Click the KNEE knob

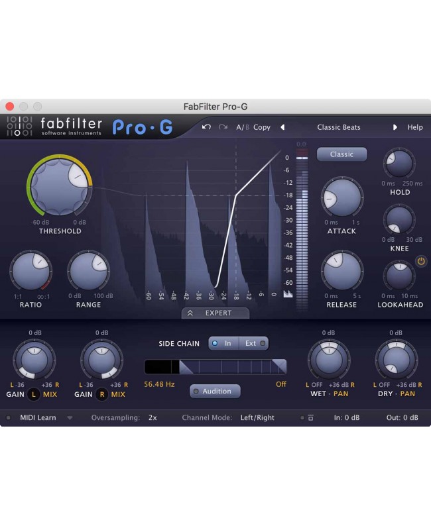[x=399, y=220]
